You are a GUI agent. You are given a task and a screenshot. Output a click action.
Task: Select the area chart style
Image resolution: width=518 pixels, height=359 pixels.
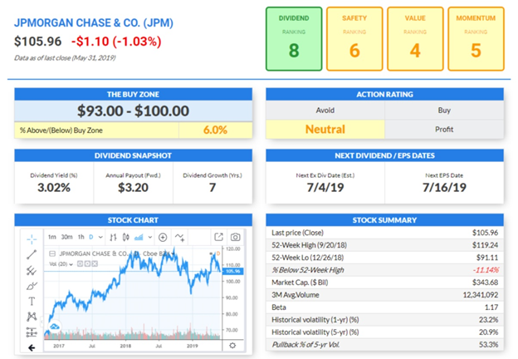pyautogui.click(x=139, y=237)
